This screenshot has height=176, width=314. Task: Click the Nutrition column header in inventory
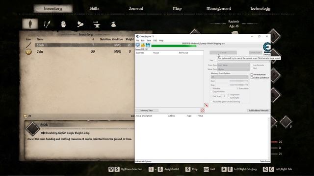click(x=105, y=39)
